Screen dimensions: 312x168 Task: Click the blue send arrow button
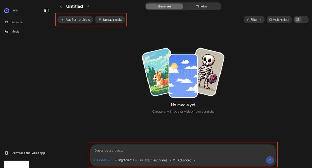pyautogui.click(x=270, y=160)
